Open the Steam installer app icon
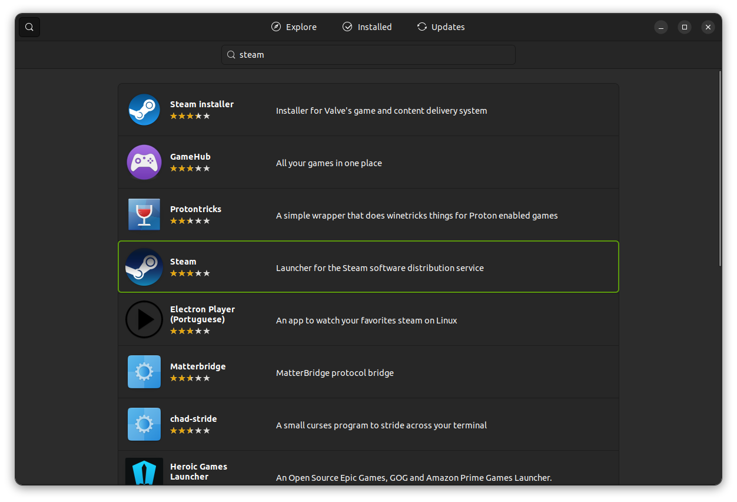737x502 pixels. click(x=144, y=110)
